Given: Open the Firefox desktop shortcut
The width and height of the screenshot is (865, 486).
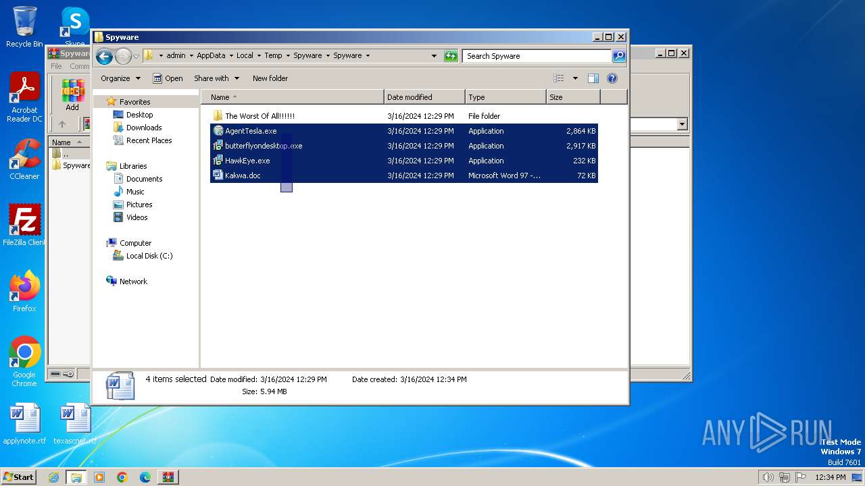Looking at the screenshot, I should 24,291.
